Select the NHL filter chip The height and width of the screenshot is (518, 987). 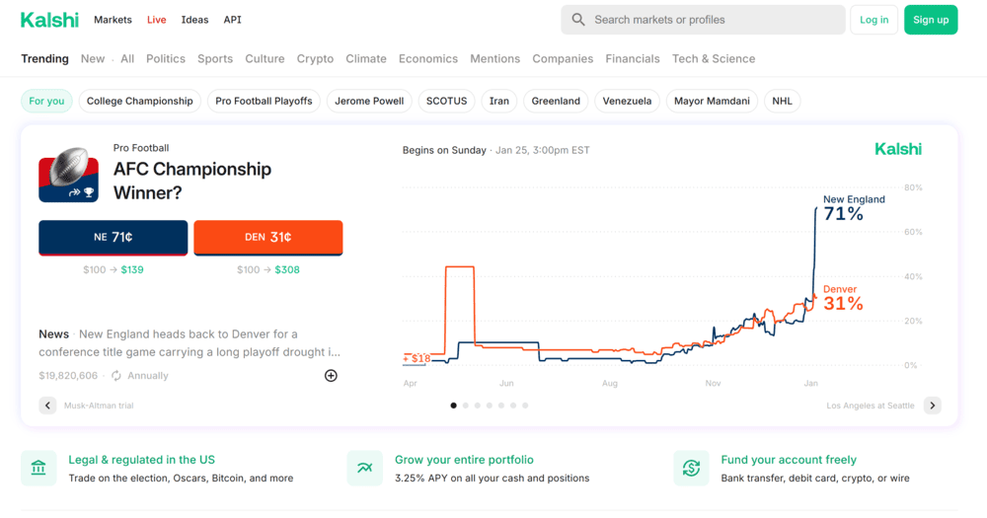point(782,101)
